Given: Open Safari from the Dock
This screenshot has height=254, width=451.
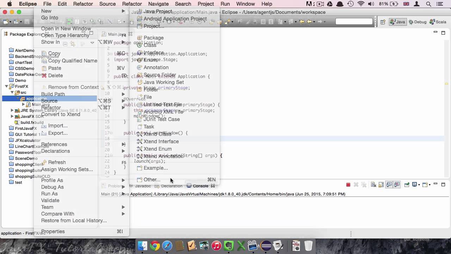Looking at the screenshot, I should (x=167, y=246).
